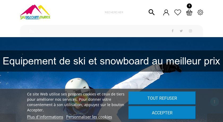Click the magnifying glass search icon
Image resolution: width=223 pixels, height=122 pixels.
point(152,12)
